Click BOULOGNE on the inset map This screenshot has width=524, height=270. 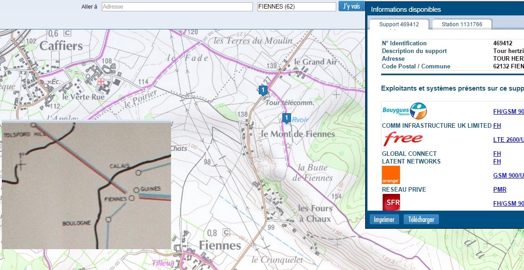click(x=76, y=223)
